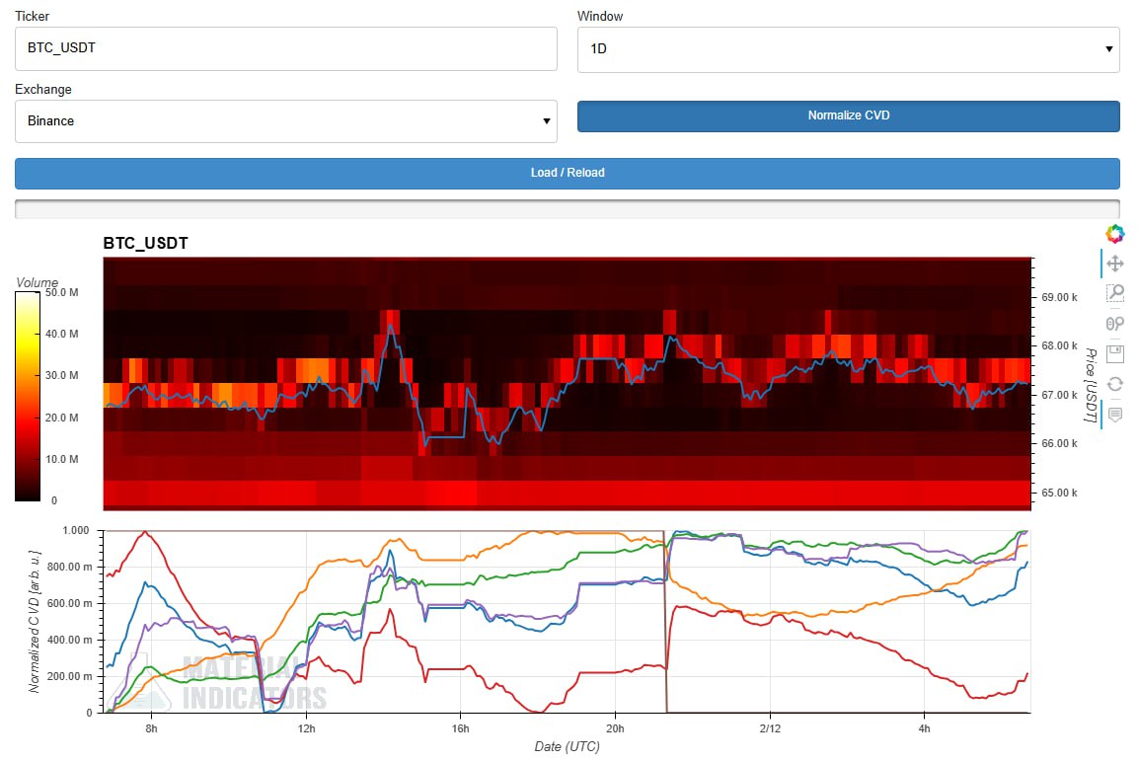Click the progress bar below Load / Reload
Viewport: 1138px width, 762px height.
click(567, 208)
